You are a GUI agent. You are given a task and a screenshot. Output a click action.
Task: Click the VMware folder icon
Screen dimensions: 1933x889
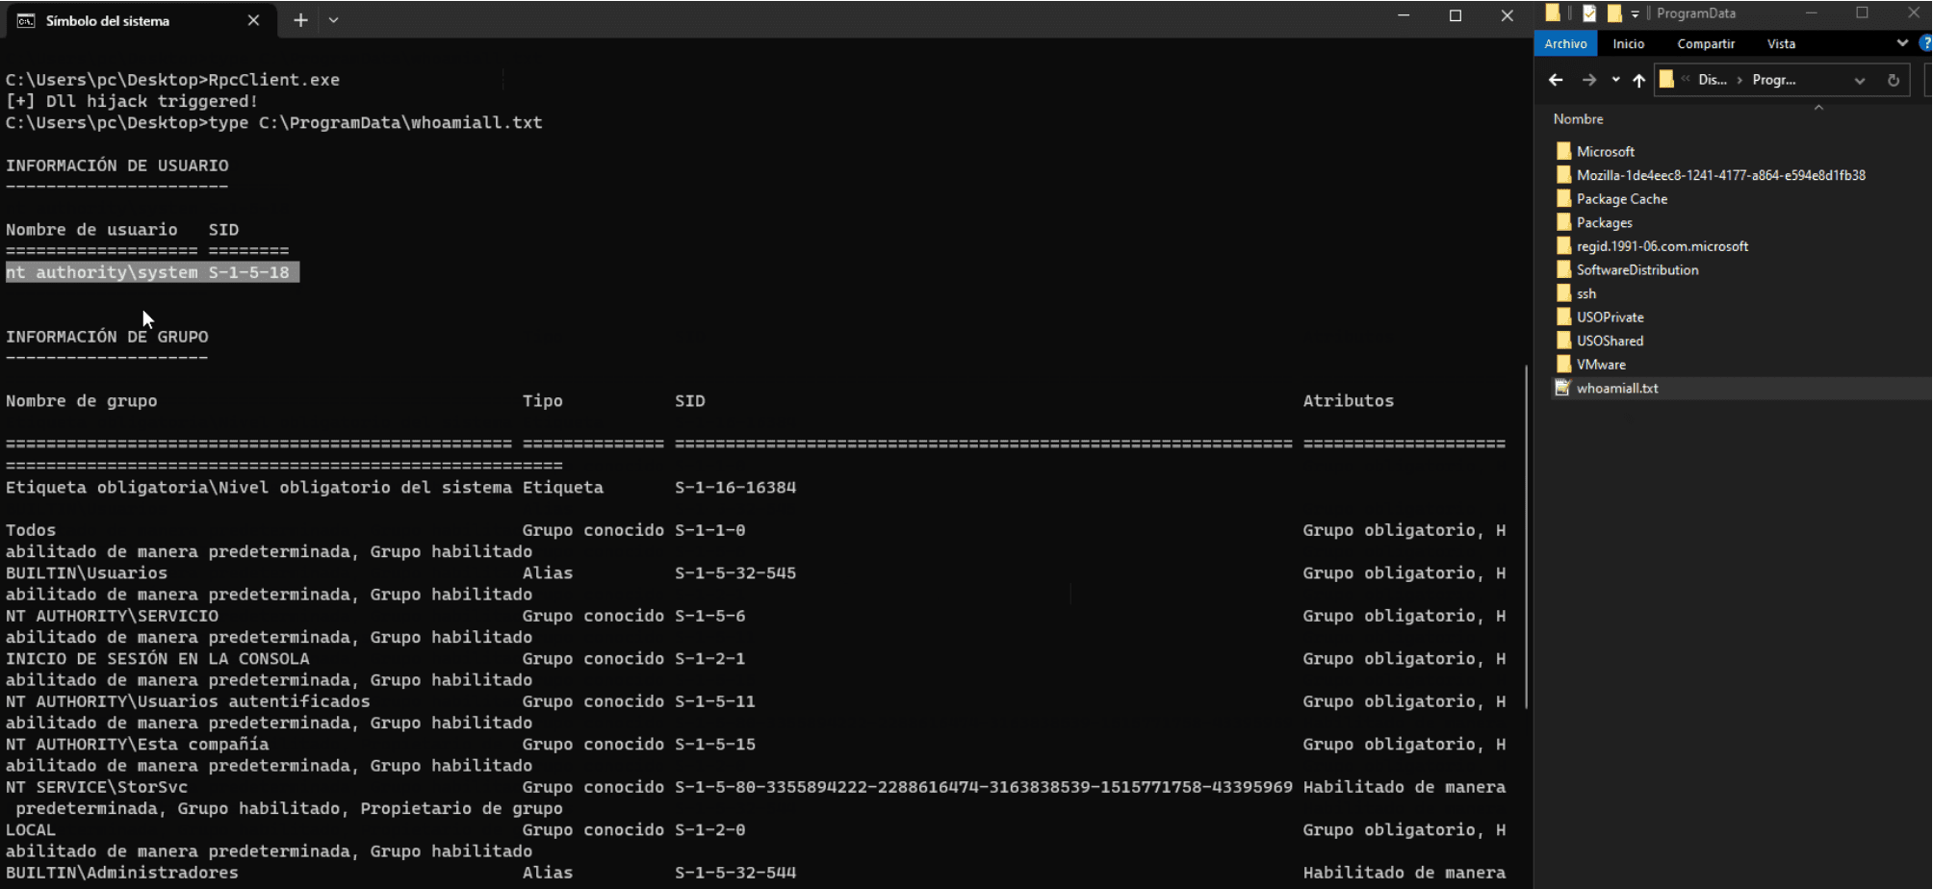click(1563, 365)
